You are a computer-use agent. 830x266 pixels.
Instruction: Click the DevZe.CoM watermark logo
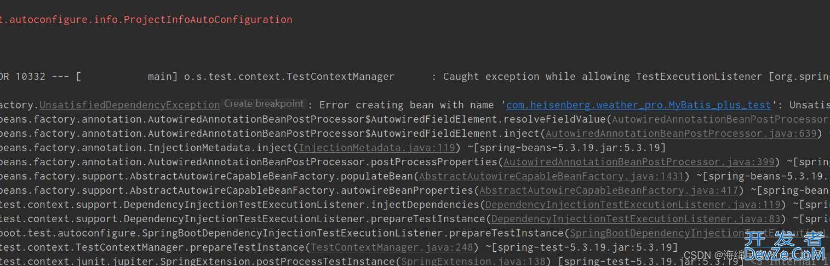coord(784,247)
